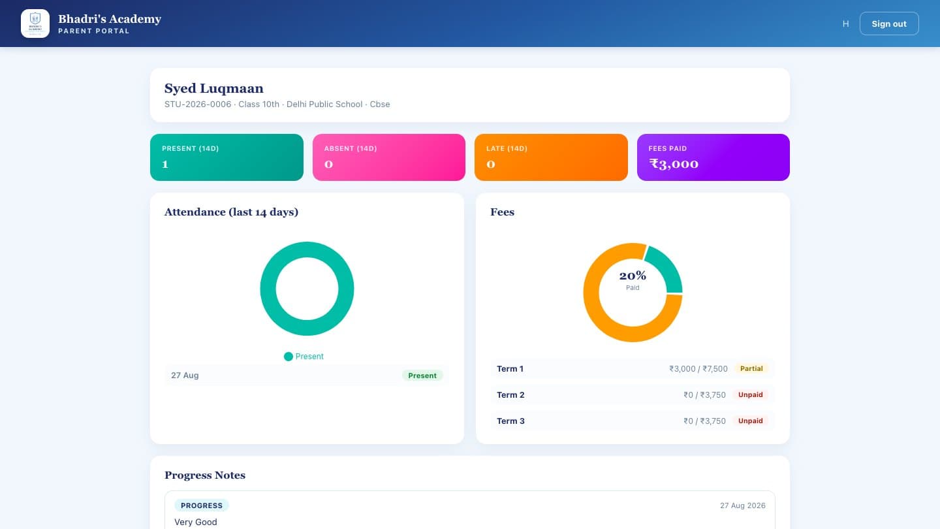This screenshot has width=940, height=529.
Task: Click the green Present status badge
Action: [x=422, y=376]
